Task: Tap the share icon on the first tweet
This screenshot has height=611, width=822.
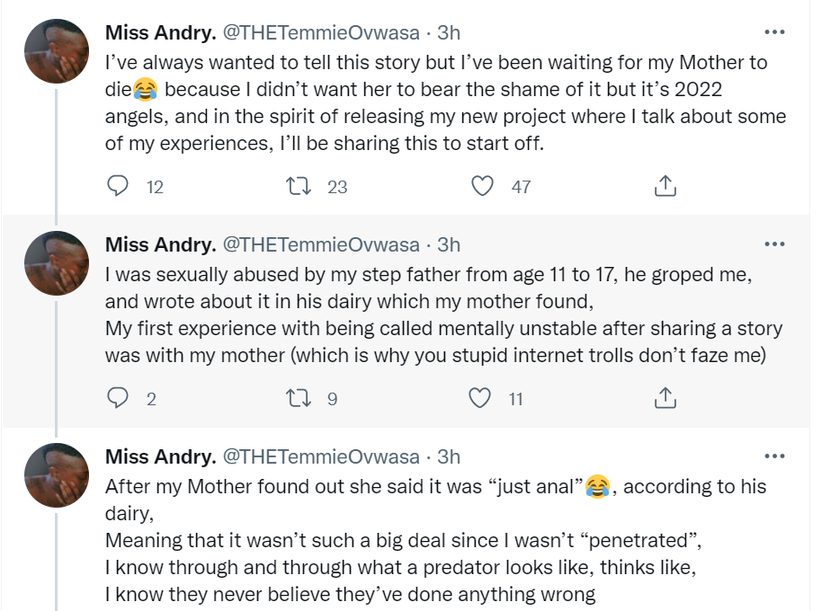Action: tap(665, 185)
